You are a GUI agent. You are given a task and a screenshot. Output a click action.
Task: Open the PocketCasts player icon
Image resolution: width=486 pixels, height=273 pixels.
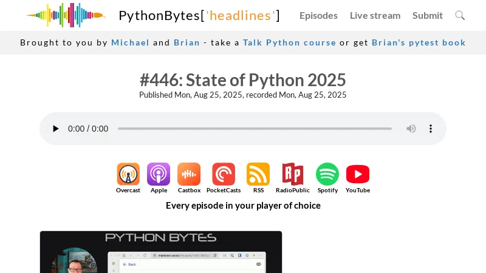click(224, 175)
